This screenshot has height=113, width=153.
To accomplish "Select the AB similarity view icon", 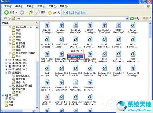I will tap(78, 13).
